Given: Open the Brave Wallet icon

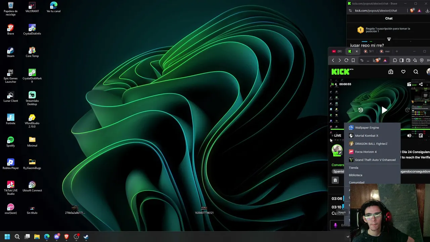Looking at the screenshot, I should (408, 61).
